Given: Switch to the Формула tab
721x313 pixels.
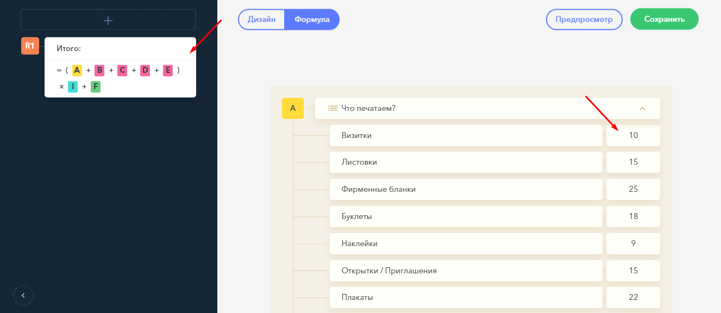Looking at the screenshot, I should pyautogui.click(x=312, y=20).
